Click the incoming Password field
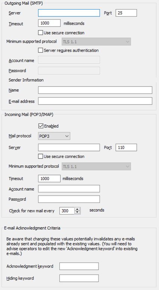This screenshot has height=290, width=159. 69,199
